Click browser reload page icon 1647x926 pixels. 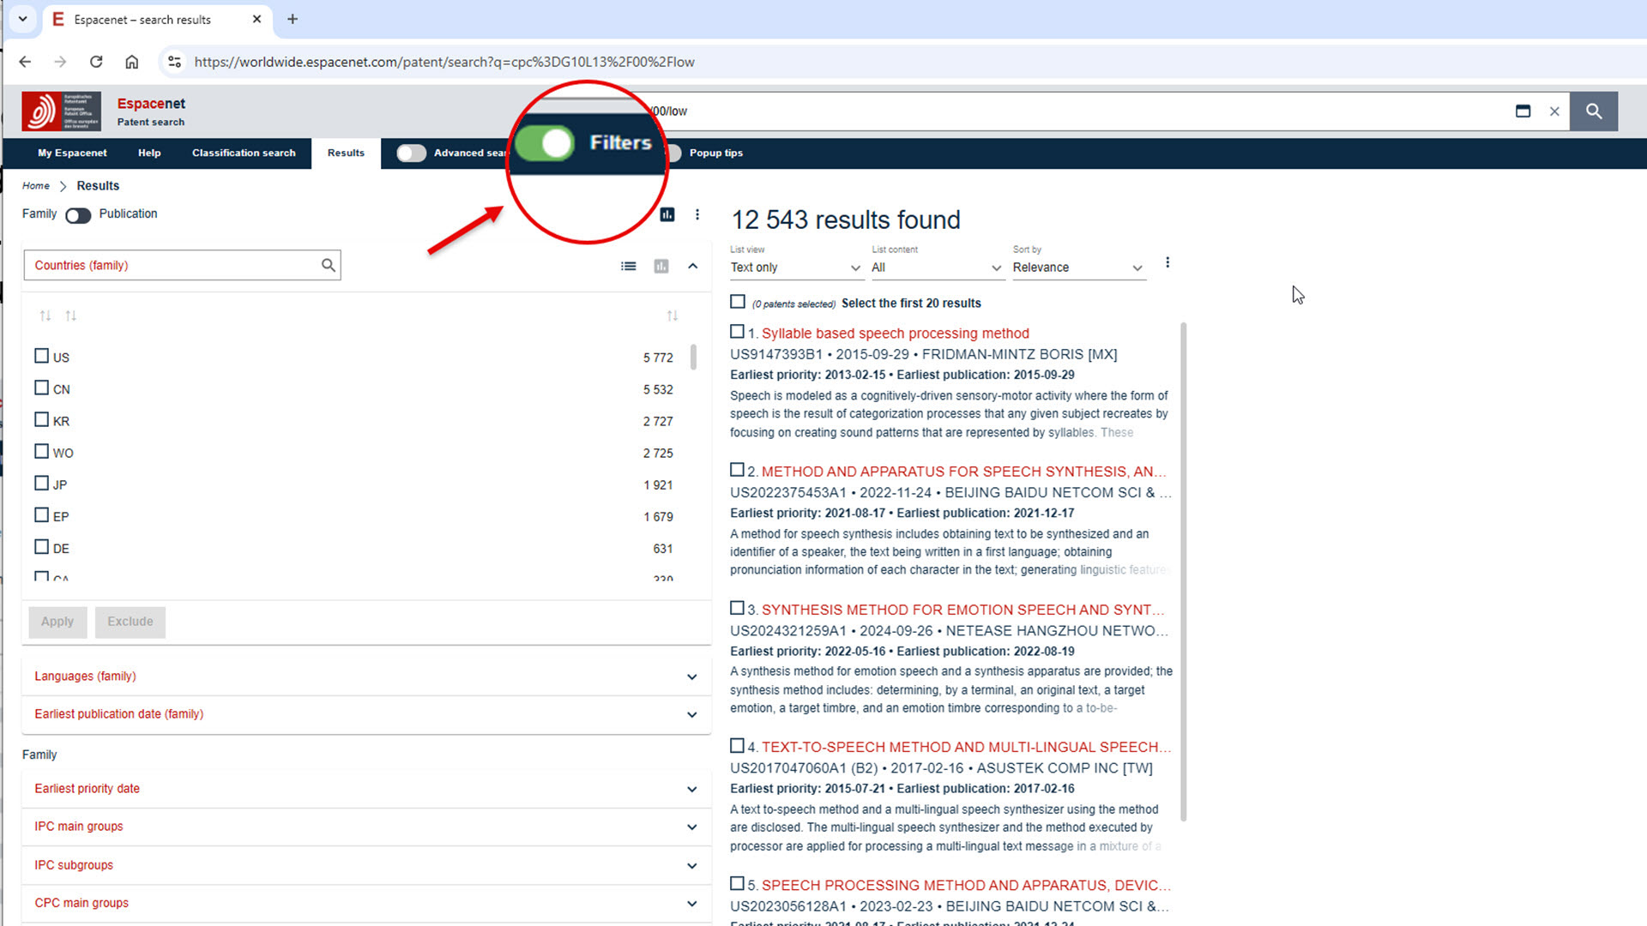coord(96,62)
